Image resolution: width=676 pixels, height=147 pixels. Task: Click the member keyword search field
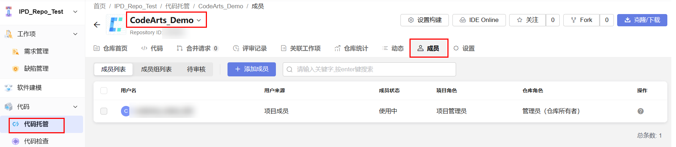point(369,69)
